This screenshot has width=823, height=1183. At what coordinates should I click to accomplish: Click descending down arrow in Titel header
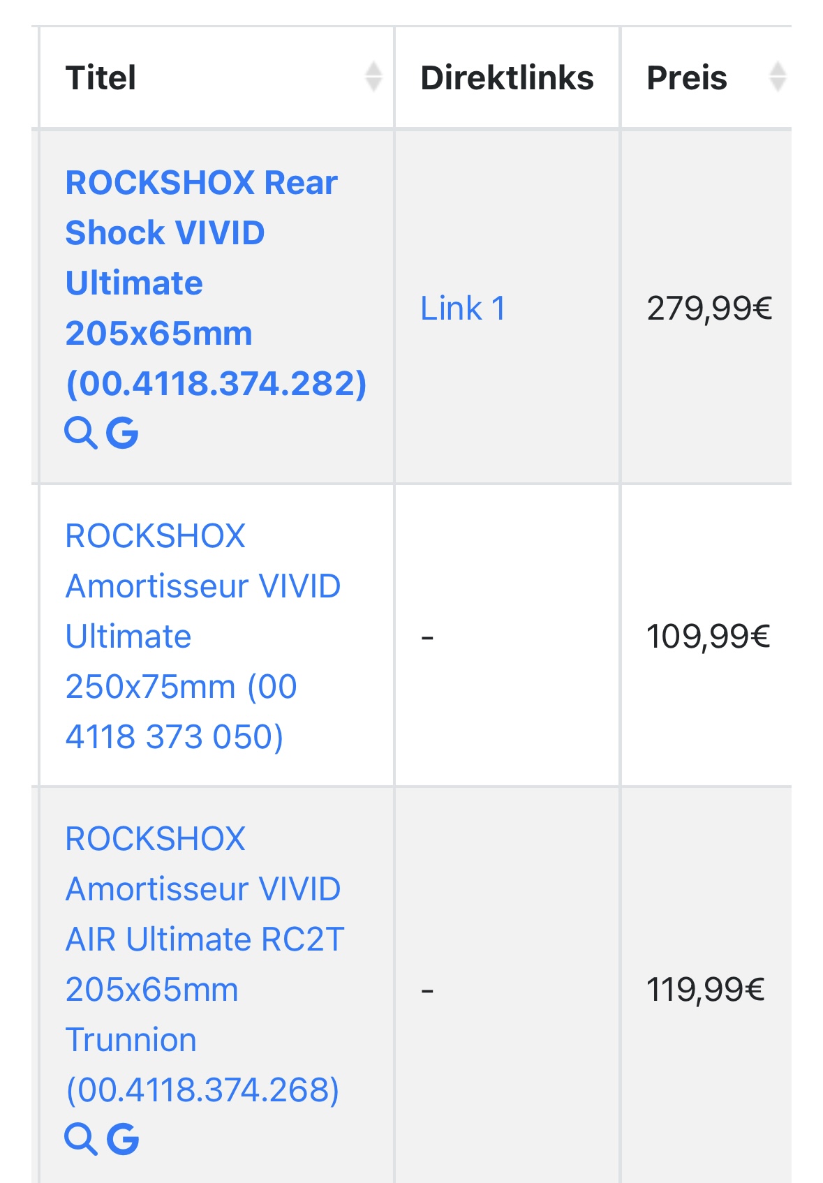tap(374, 85)
